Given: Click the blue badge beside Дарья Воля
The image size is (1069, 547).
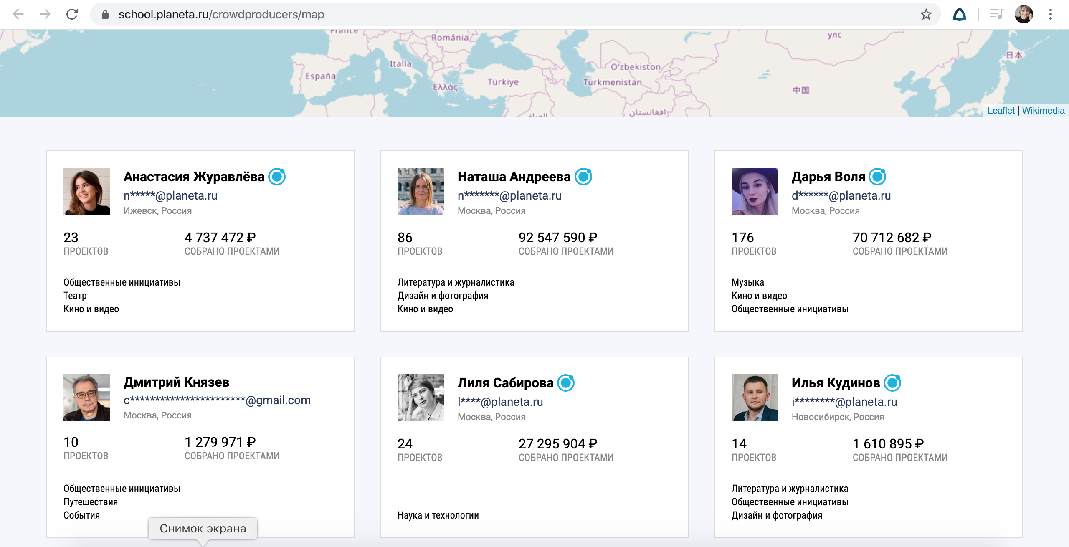Looking at the screenshot, I should 877,177.
